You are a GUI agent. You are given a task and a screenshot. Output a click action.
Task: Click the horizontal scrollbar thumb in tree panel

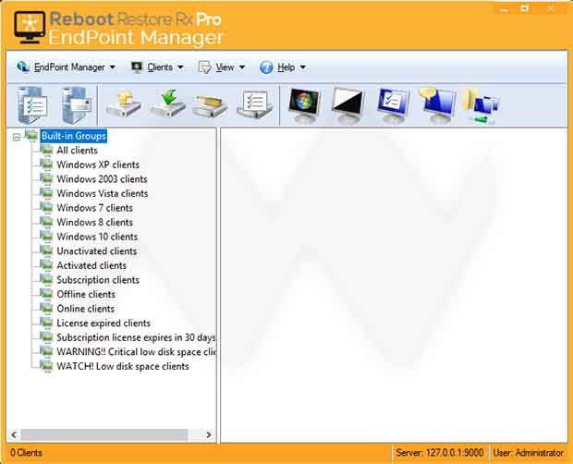(x=104, y=434)
